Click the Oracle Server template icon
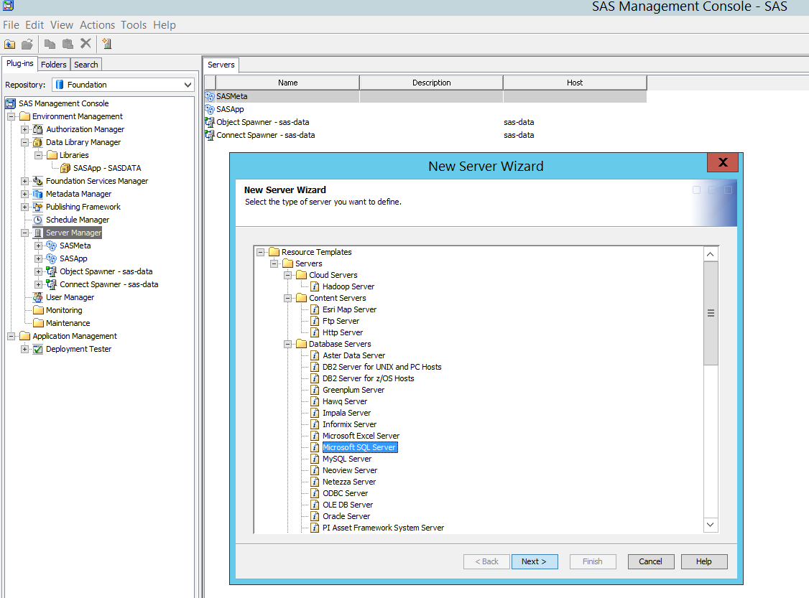809x598 pixels. click(x=315, y=517)
